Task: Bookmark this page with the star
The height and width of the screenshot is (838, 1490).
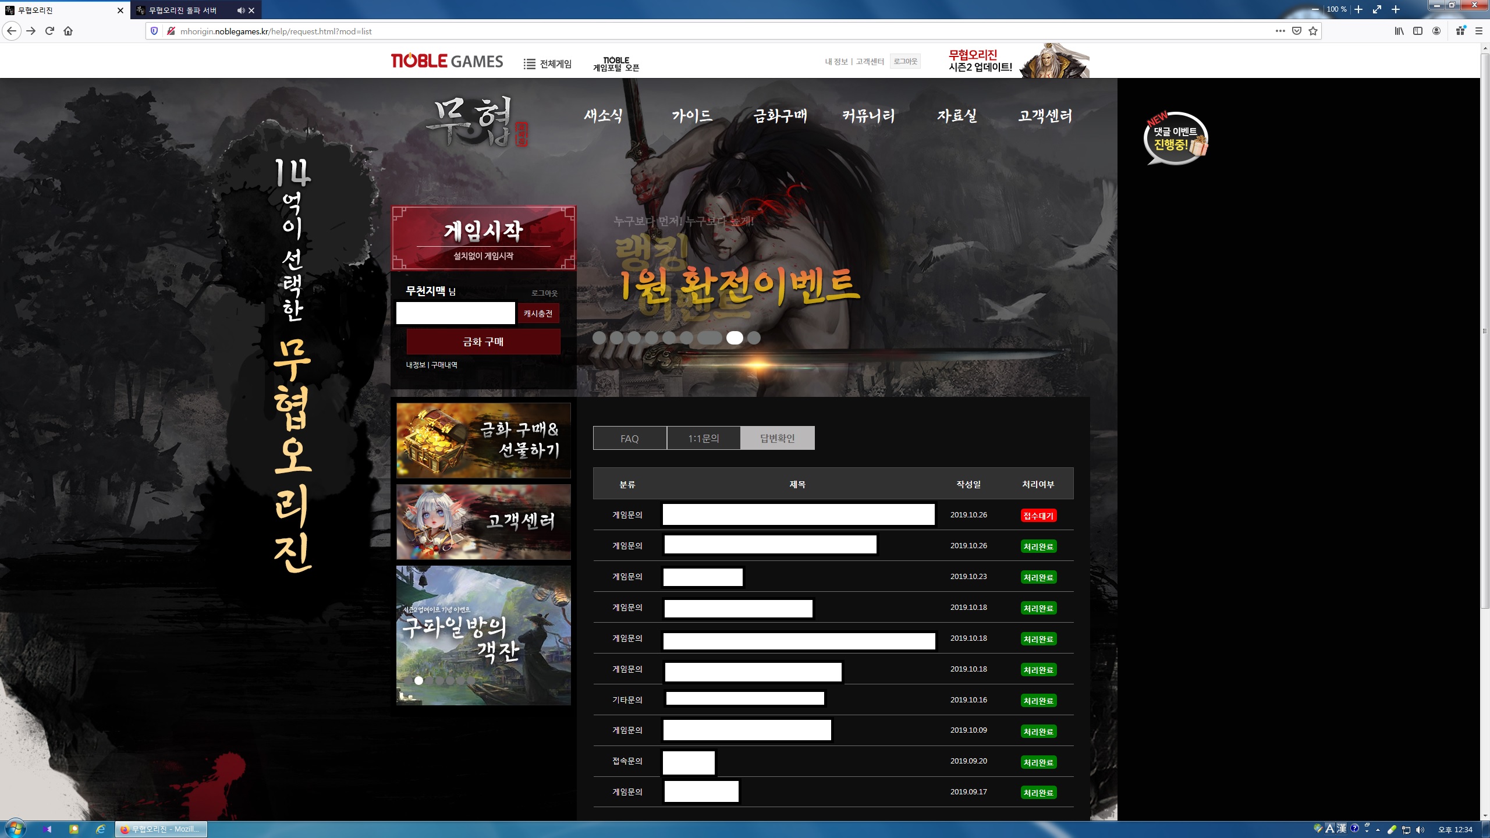Action: click(x=1312, y=31)
